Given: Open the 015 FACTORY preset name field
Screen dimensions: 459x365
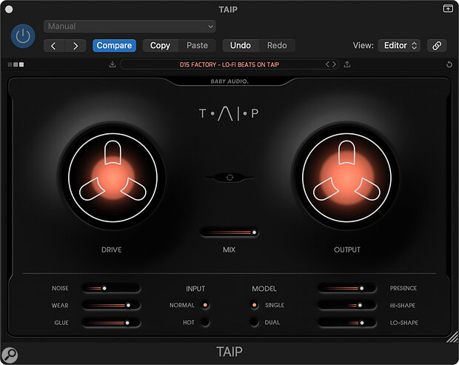Looking at the screenshot, I should (229, 64).
